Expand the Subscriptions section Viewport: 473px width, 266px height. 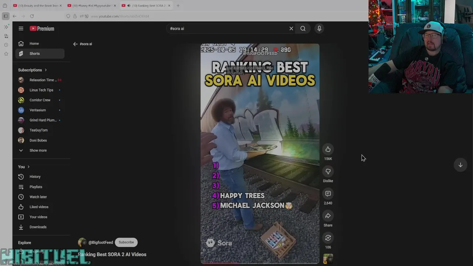pos(33,70)
